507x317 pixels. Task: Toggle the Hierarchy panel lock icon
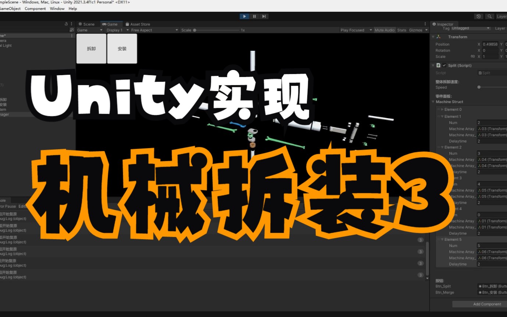(x=66, y=24)
